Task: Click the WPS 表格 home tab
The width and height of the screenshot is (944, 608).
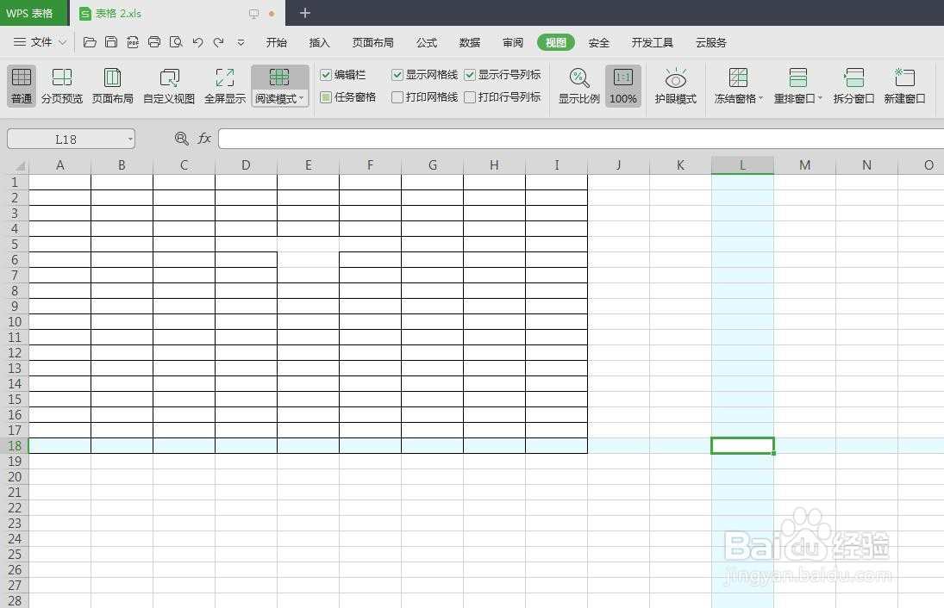Action: [x=34, y=13]
